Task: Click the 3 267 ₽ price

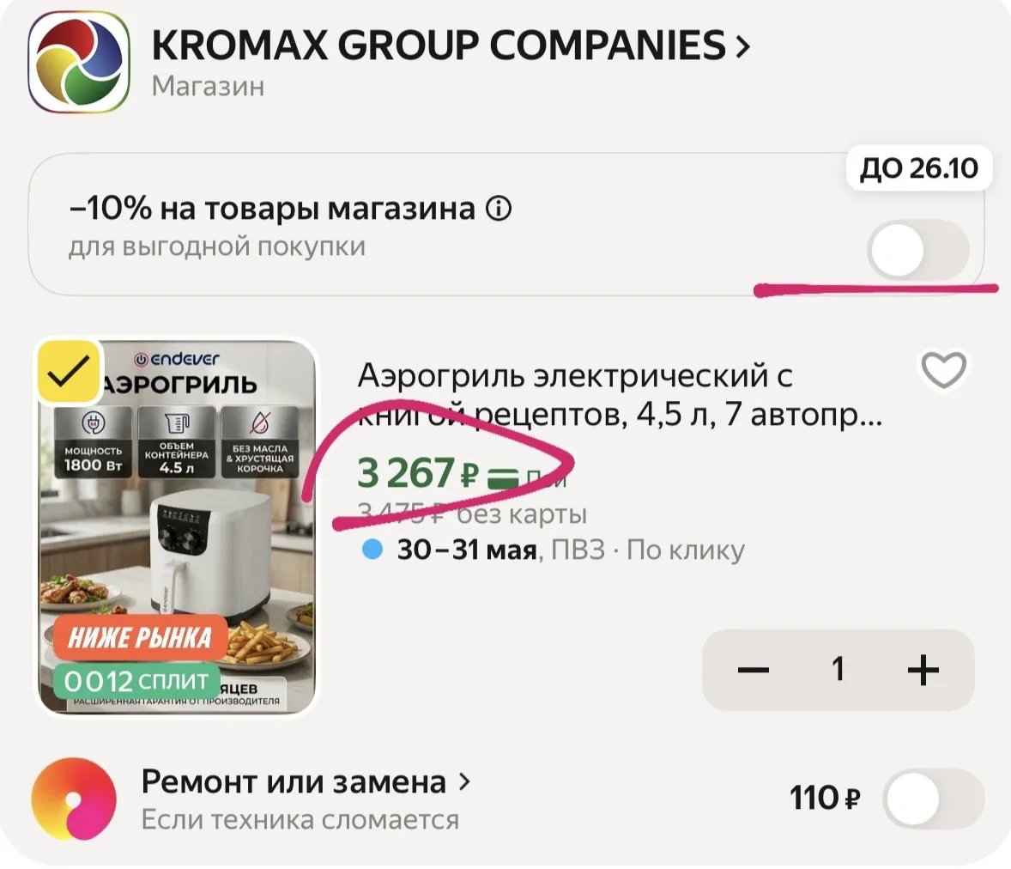Action: [x=418, y=473]
